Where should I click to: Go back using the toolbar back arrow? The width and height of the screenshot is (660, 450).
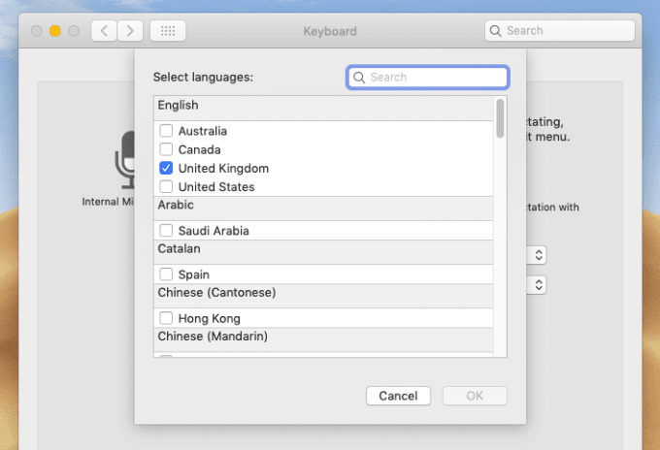[104, 31]
